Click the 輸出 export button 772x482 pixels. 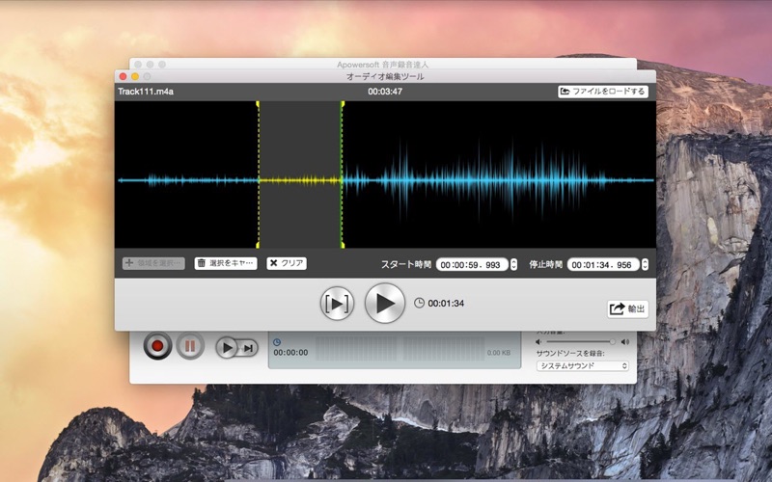[x=628, y=308]
